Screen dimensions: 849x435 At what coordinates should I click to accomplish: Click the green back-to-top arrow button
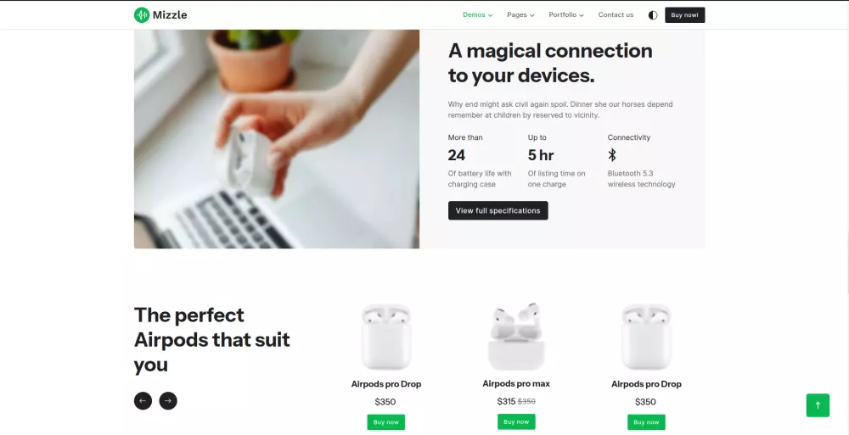coord(818,405)
